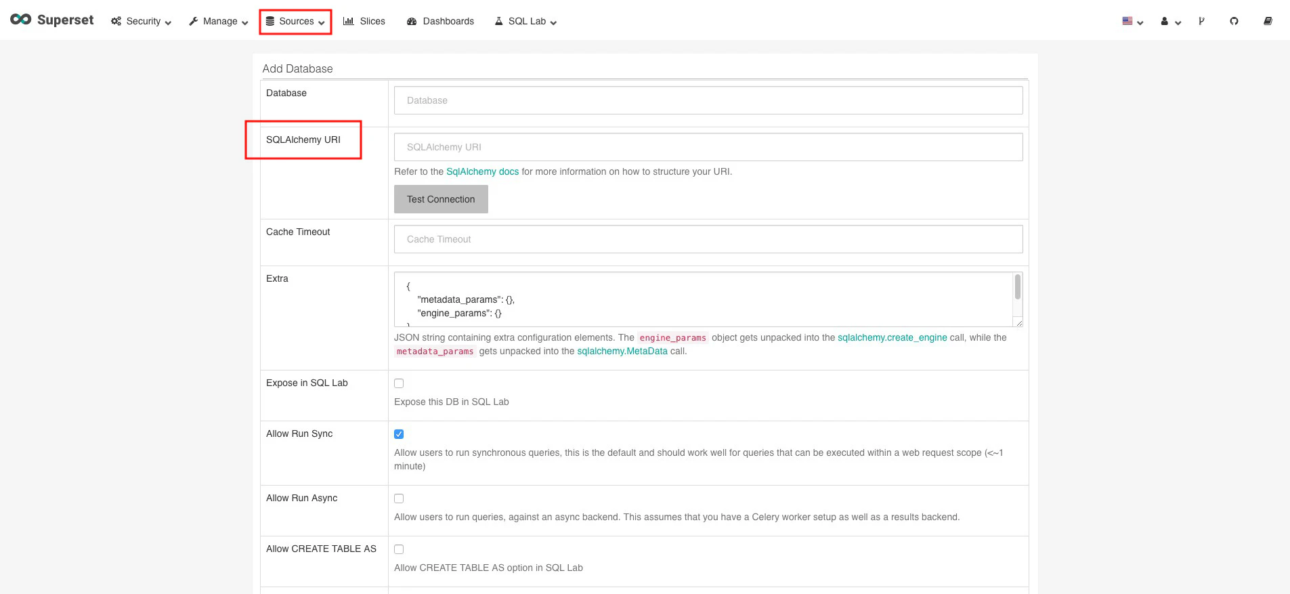Expand the SQL Lab dropdown
This screenshot has height=594, width=1290.
(x=525, y=21)
